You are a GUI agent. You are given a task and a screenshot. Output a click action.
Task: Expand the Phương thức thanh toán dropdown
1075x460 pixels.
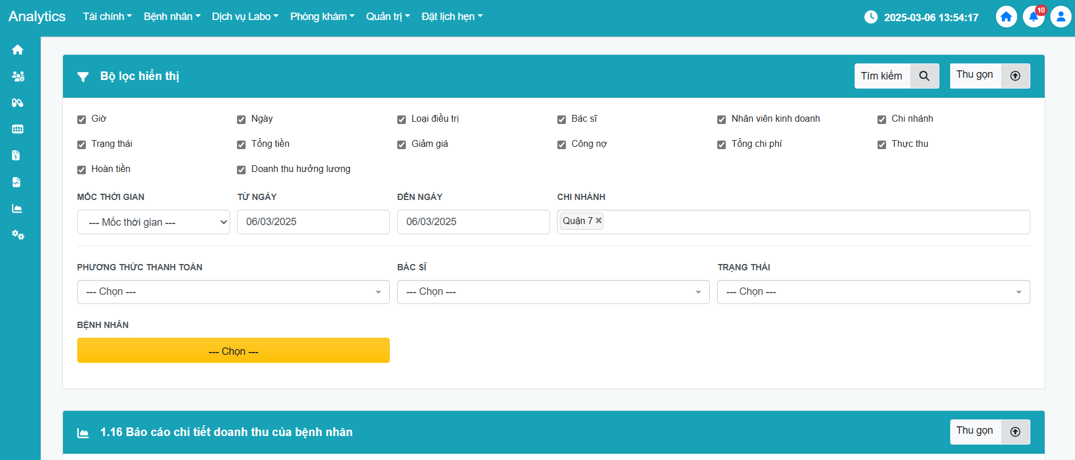point(233,292)
